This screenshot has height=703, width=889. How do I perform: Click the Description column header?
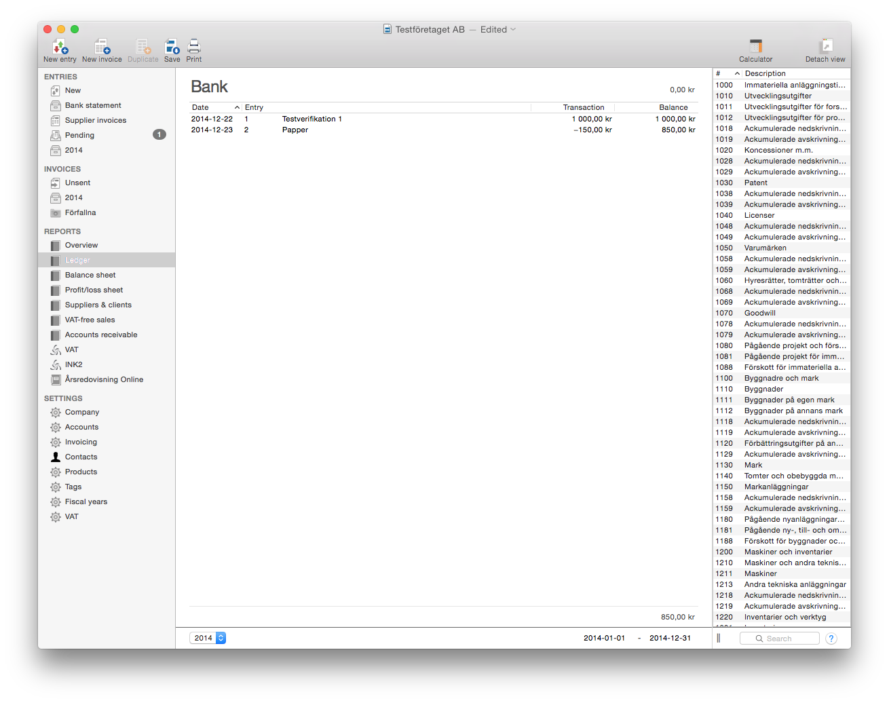pos(795,73)
